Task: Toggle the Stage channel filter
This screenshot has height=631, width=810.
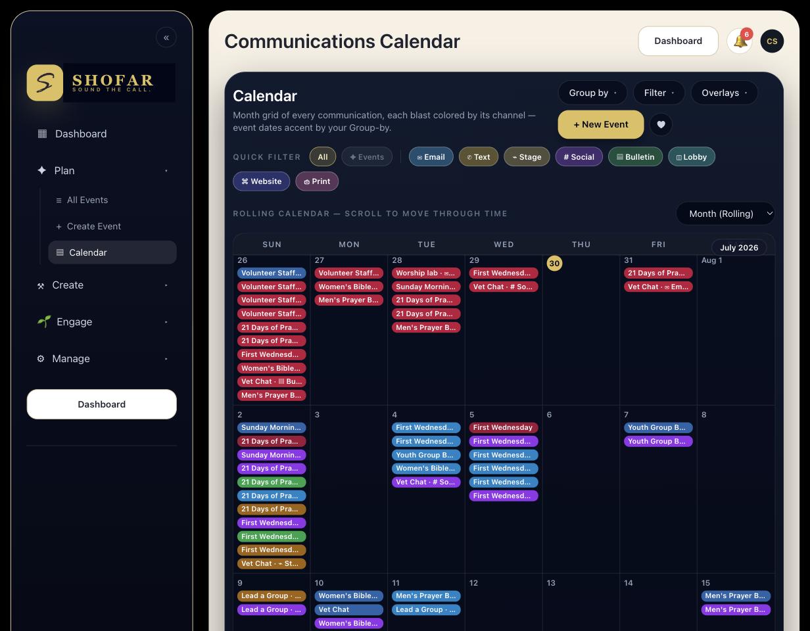Action: [x=527, y=157]
